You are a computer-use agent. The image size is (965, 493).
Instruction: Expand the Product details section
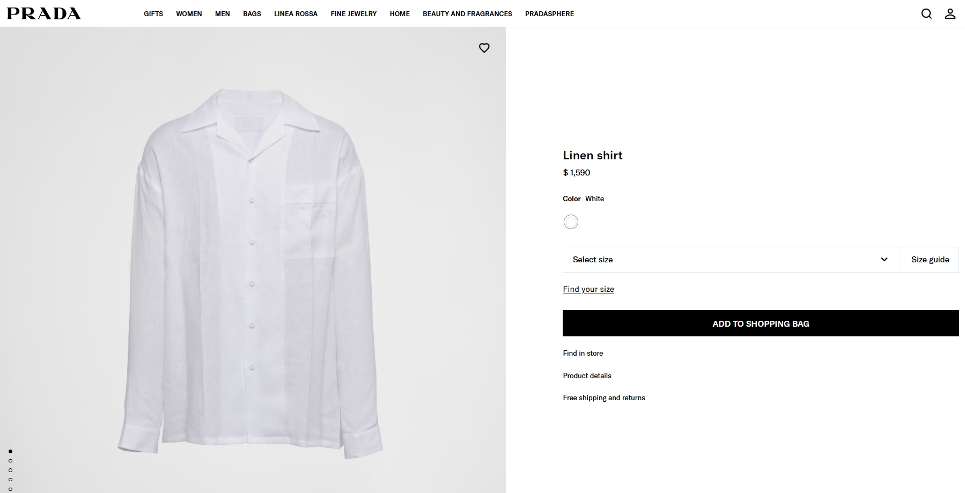pyautogui.click(x=587, y=376)
